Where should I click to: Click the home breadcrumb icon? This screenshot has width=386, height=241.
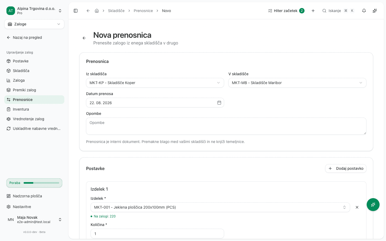pyautogui.click(x=97, y=11)
